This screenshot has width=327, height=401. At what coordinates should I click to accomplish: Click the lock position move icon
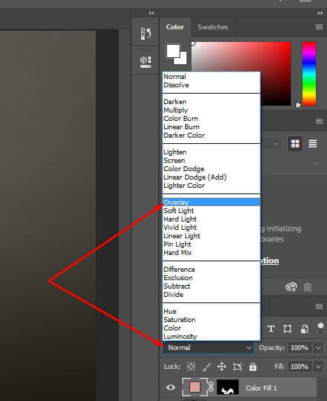click(x=221, y=367)
